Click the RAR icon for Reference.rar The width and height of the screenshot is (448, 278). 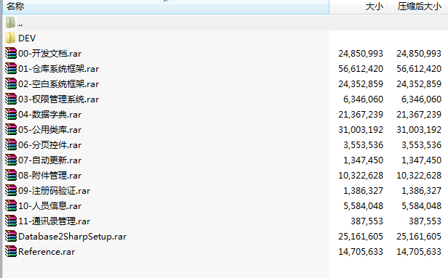[x=11, y=251]
